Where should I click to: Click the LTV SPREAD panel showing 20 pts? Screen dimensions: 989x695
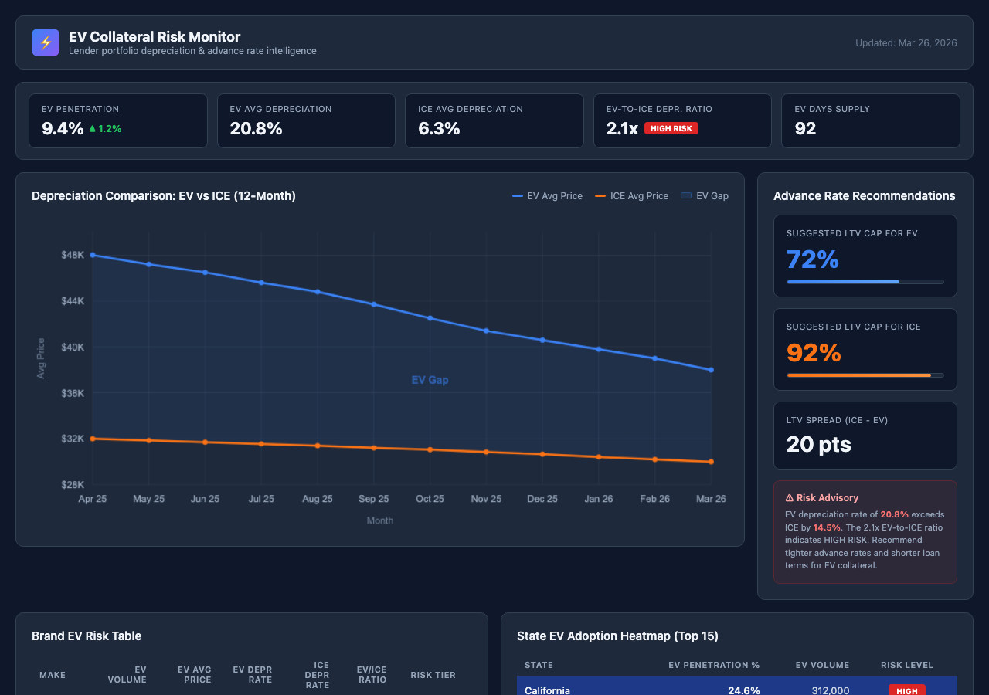(x=865, y=435)
